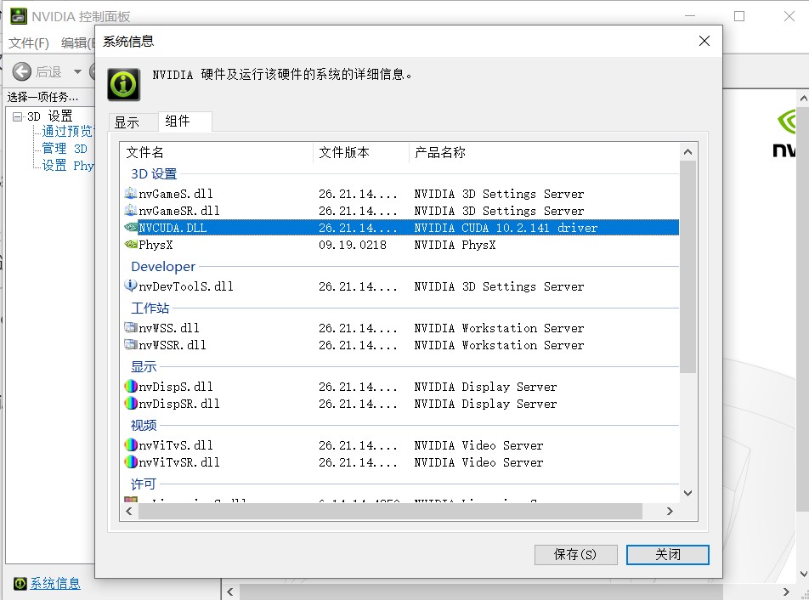Click the nvGameSR.dll file icon
This screenshot has height=600, width=809.
131,211
